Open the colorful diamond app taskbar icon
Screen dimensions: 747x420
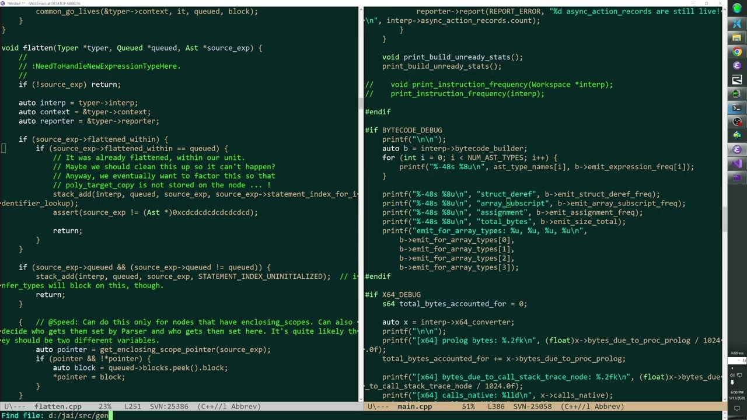736,135
